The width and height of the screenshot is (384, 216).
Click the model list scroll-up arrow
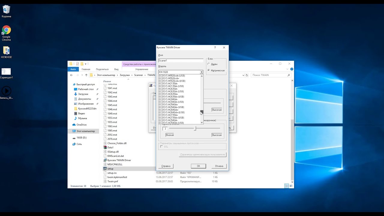coord(202,76)
